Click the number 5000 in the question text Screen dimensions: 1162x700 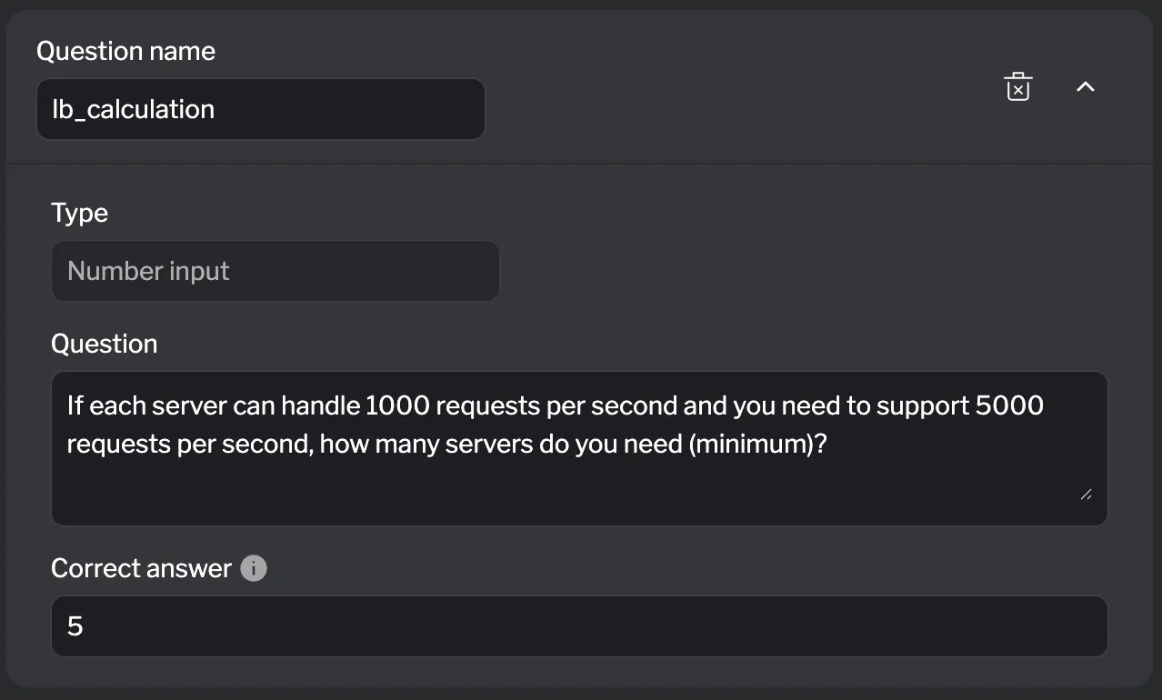pyautogui.click(x=1008, y=405)
